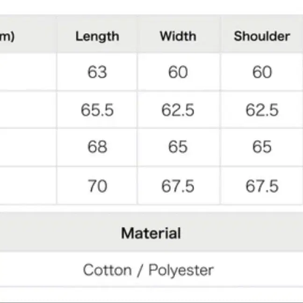The height and width of the screenshot is (303, 303).
Task: Click the second-row Width value 62.5
Action: (x=178, y=110)
